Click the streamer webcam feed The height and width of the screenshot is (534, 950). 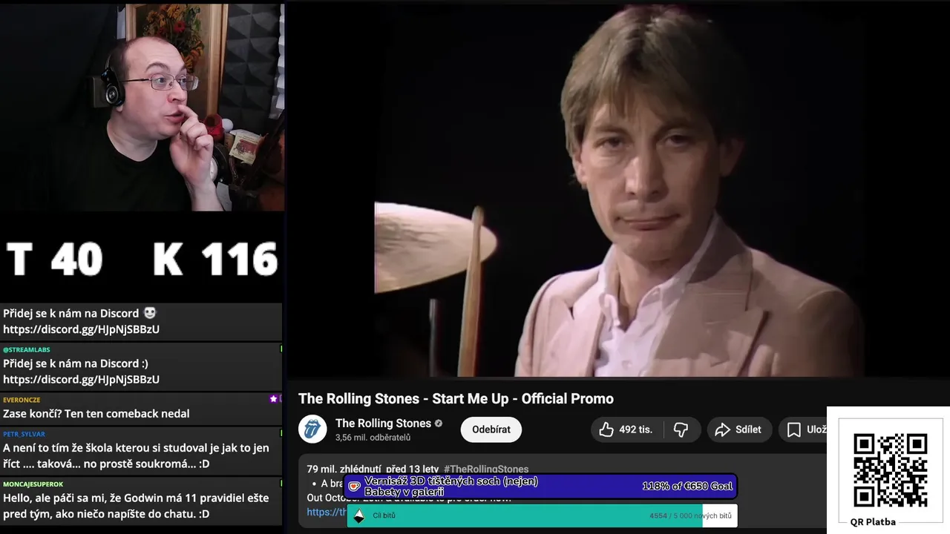pyautogui.click(x=142, y=108)
